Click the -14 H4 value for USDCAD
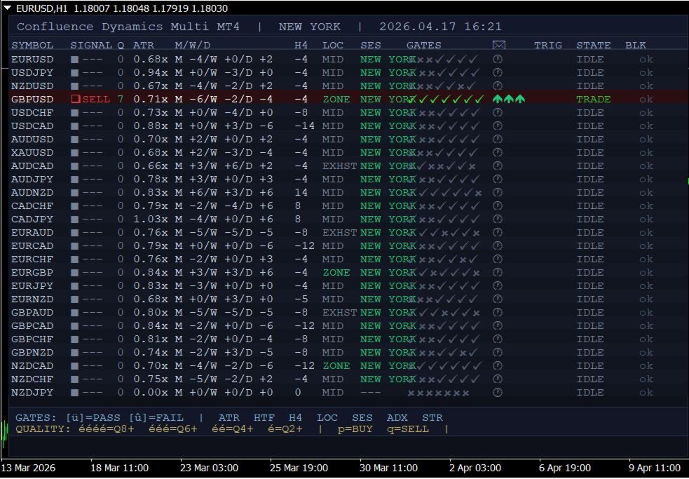 point(304,126)
